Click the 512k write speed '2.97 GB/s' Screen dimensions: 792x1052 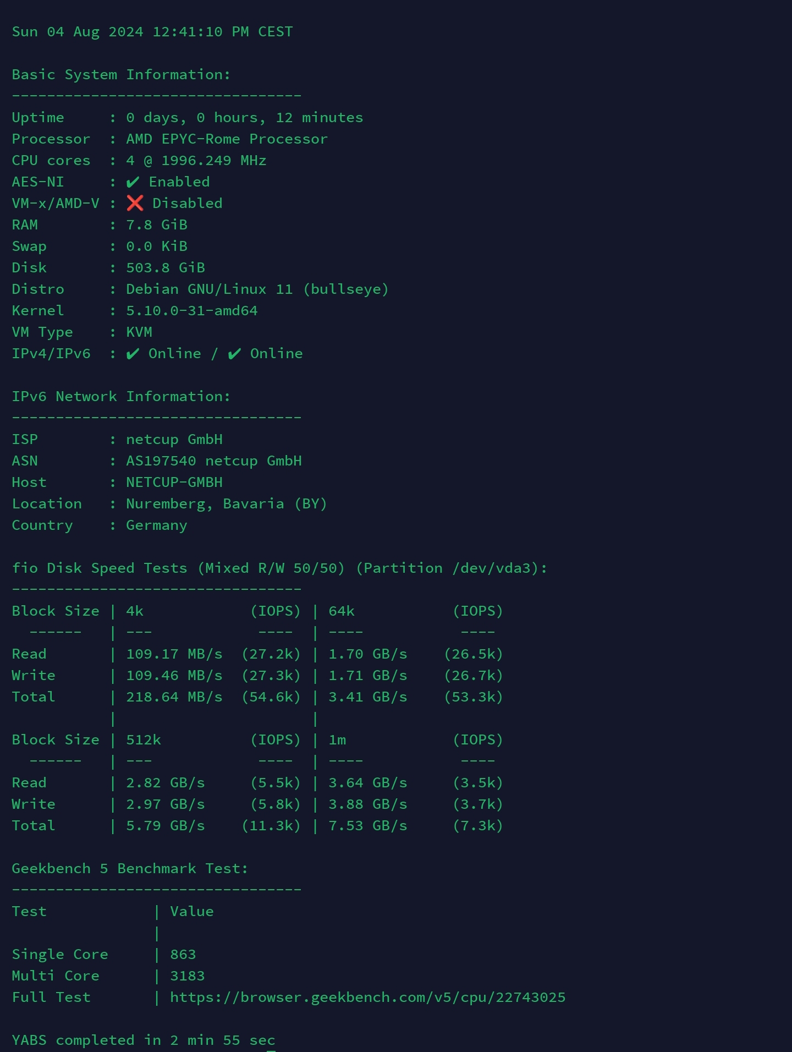(166, 804)
